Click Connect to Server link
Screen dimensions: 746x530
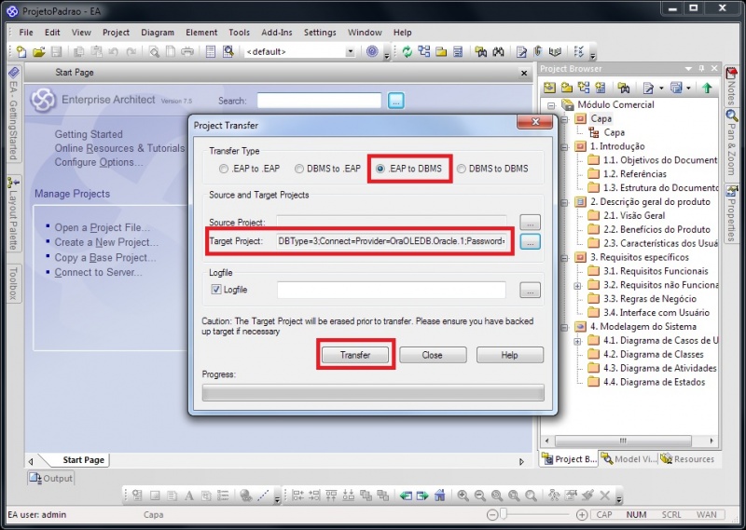pos(98,273)
